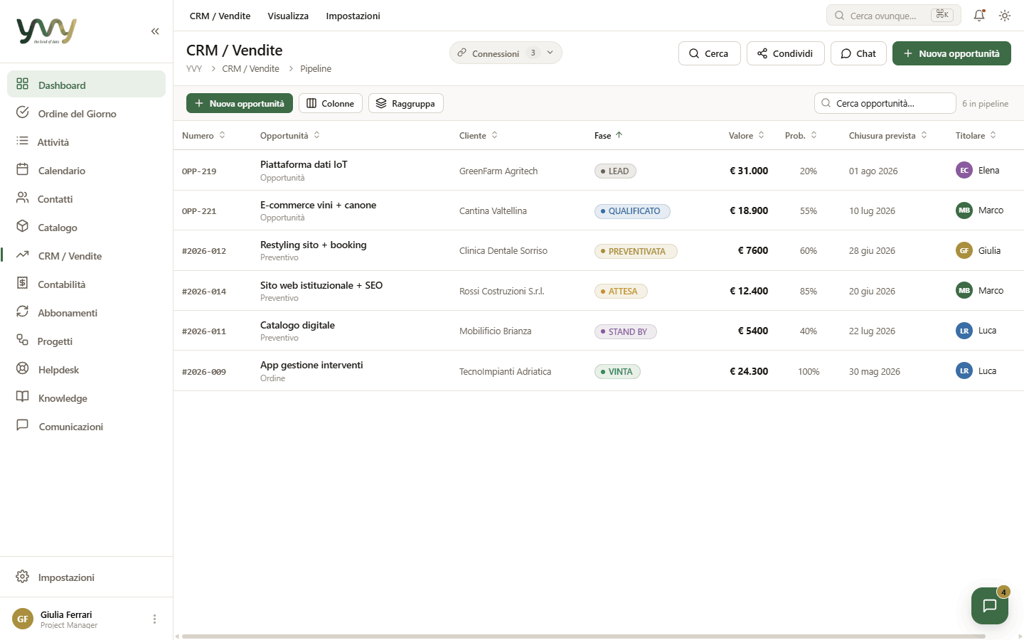1024x640 pixels.
Task: Open Piattaforma dati IoT opportunity
Action: coord(304,164)
